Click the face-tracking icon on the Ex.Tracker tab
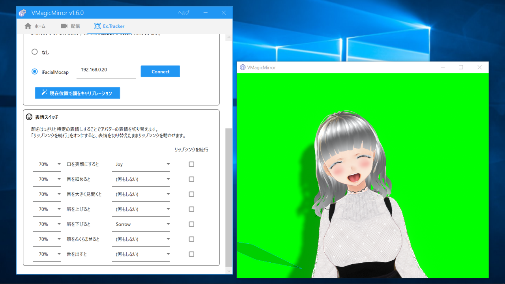Image resolution: width=505 pixels, height=284 pixels. (97, 26)
